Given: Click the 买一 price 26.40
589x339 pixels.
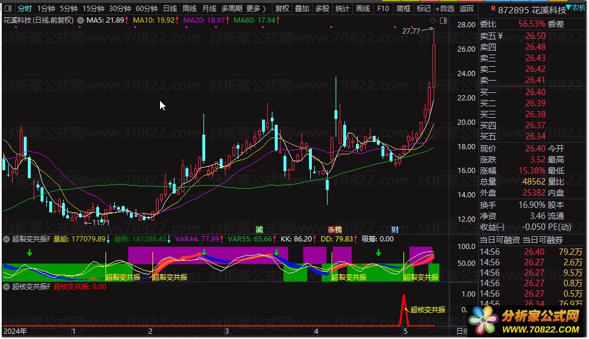Looking at the screenshot, I should [535, 92].
